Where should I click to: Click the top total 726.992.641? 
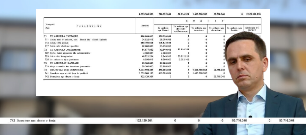165,14
